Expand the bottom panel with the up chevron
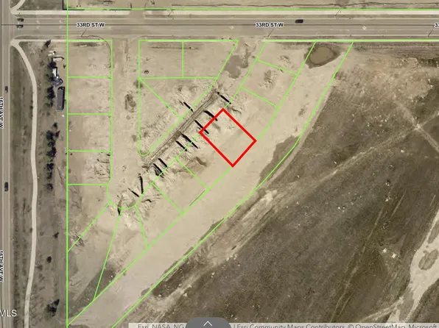This screenshot has height=328, width=439. click(208, 324)
